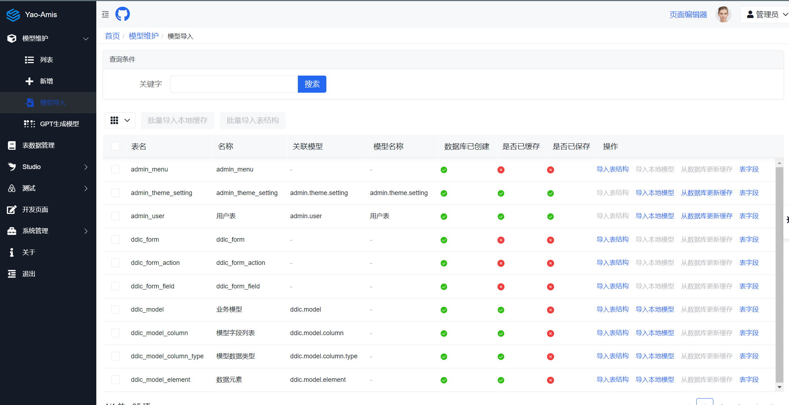789x405 pixels.
Task: Click the Yao-Amis logo icon
Action: click(x=13, y=15)
